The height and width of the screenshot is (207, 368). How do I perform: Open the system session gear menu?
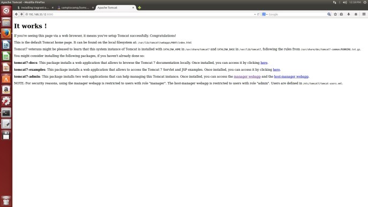click(x=365, y=2)
